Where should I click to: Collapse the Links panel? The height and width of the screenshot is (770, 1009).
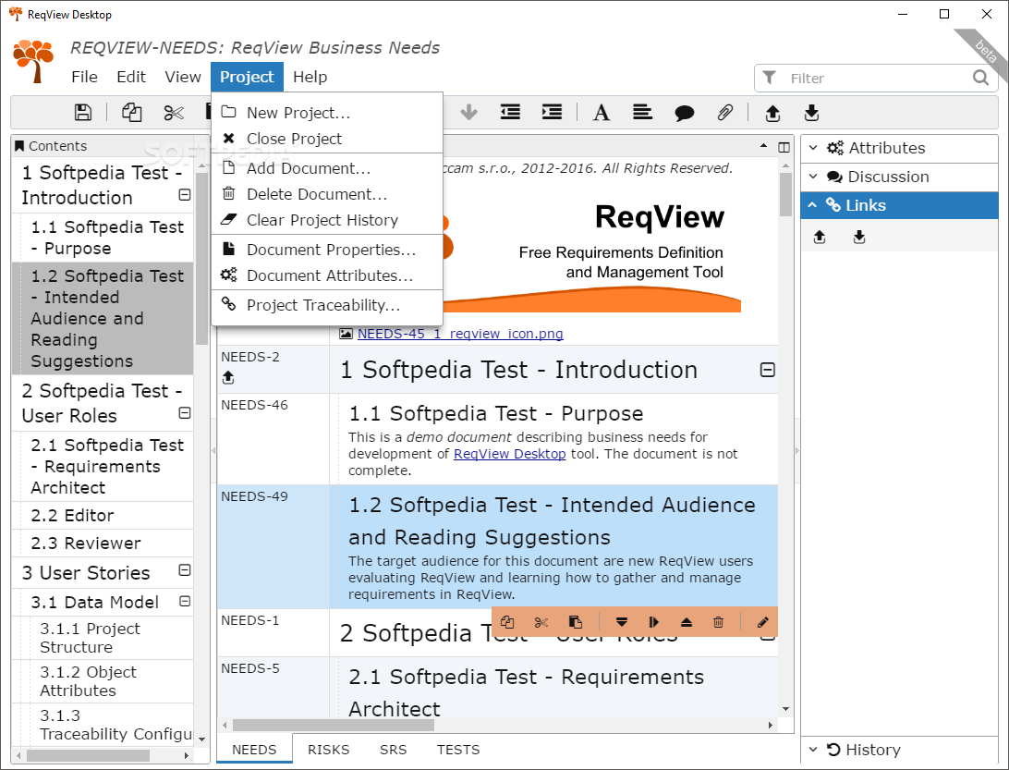899,205
